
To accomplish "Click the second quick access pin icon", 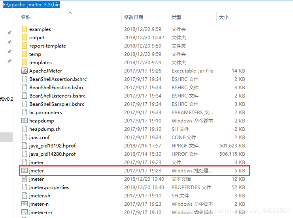I will click(9, 42).
